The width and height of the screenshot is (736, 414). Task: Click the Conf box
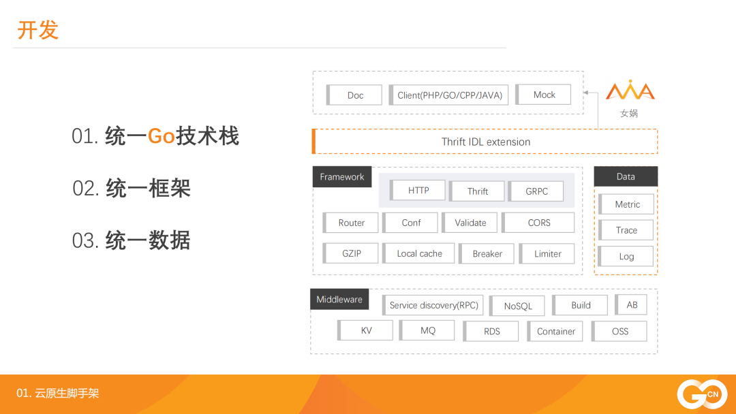click(x=410, y=223)
